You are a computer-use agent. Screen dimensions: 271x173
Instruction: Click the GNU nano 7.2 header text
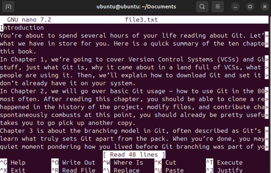(x=29, y=20)
